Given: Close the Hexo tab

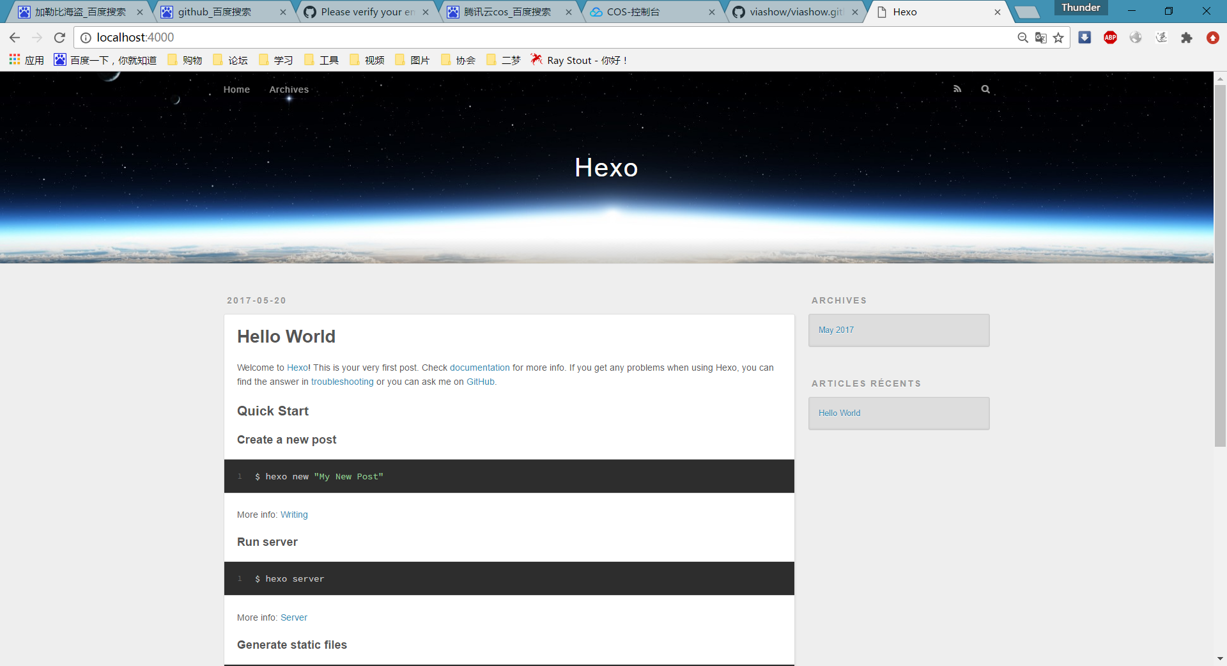Looking at the screenshot, I should point(998,12).
